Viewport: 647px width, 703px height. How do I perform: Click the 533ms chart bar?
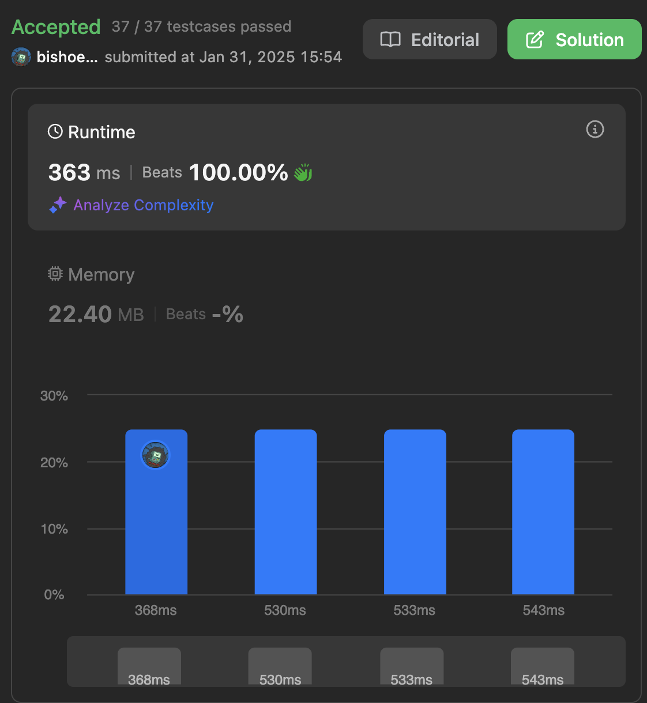pos(415,512)
